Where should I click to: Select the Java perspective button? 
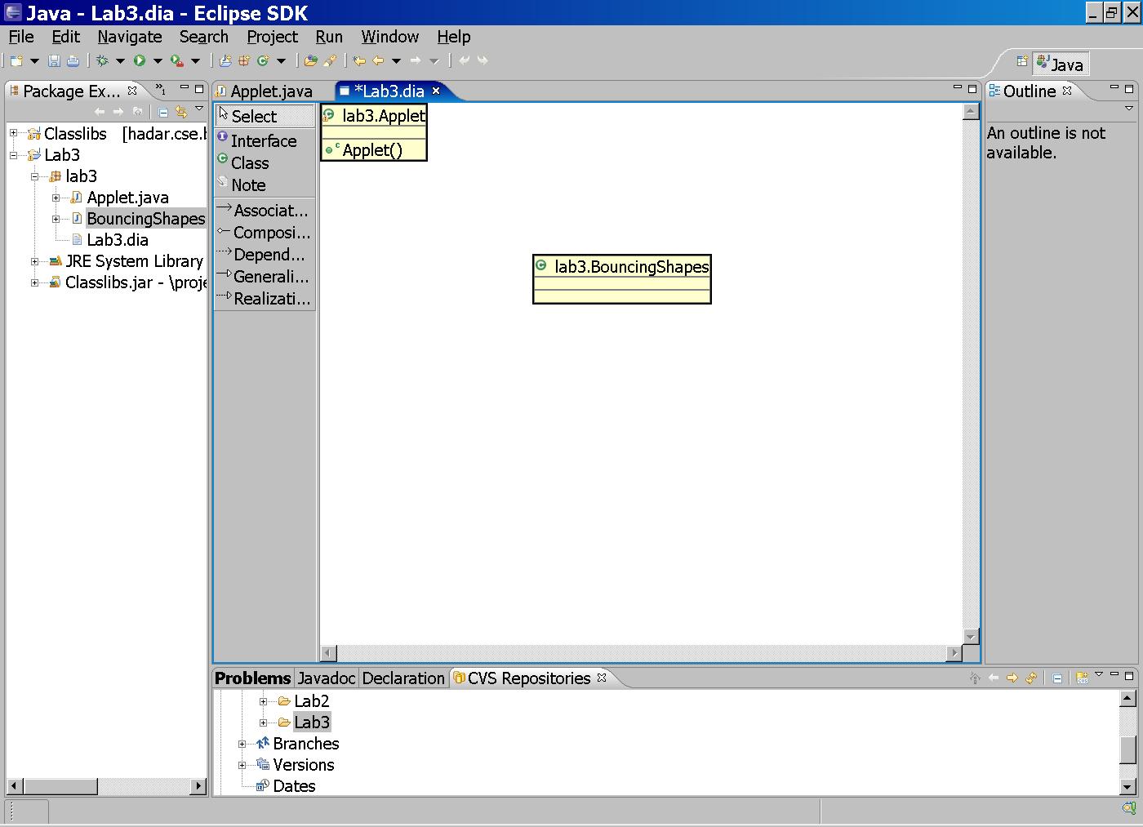coord(1061,64)
